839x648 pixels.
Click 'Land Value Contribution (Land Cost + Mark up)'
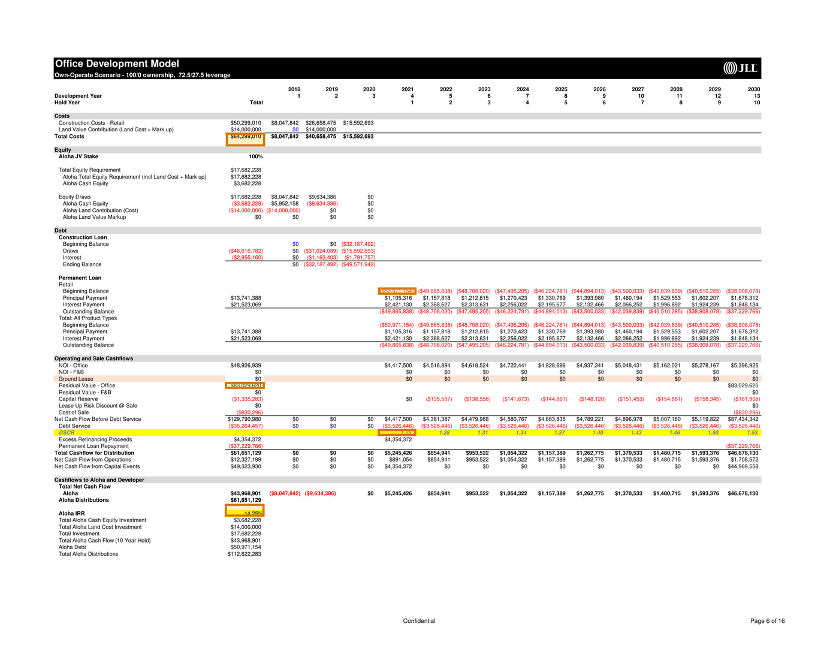[116, 129]
